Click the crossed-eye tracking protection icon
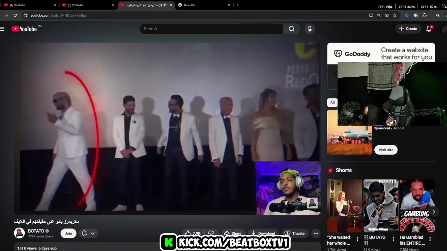 pyautogui.click(x=387, y=15)
